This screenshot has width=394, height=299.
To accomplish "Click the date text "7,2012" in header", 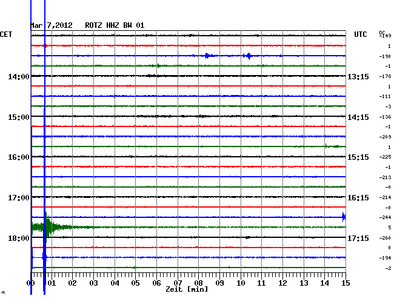I will tap(60, 25).
